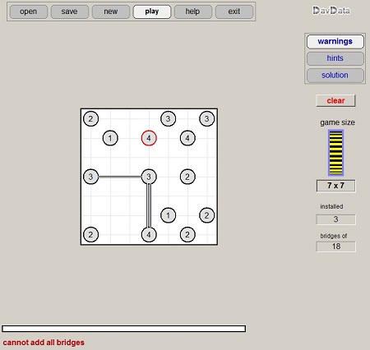Click the center island 3 with bridges
The image size is (370, 350).
pyautogui.click(x=149, y=177)
